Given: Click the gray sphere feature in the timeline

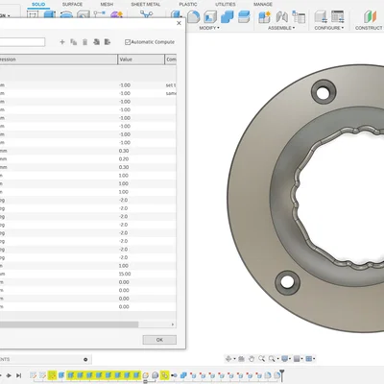Looking at the screenshot, I should 156,375.
